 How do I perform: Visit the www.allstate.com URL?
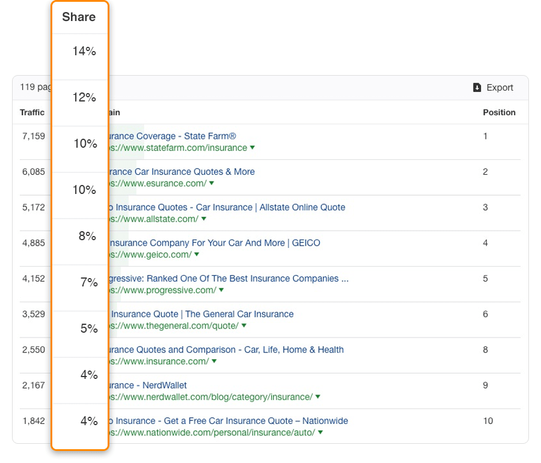pyautogui.click(x=154, y=219)
